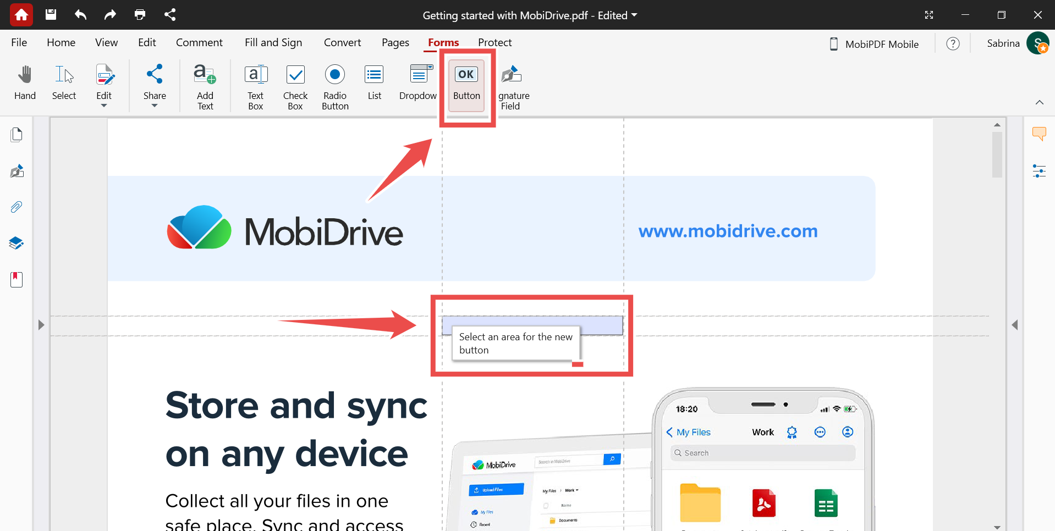Undo the last action

(x=80, y=15)
